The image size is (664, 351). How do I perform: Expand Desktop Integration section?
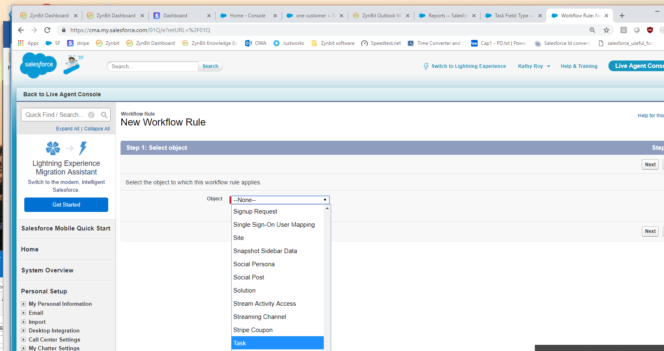click(x=23, y=330)
